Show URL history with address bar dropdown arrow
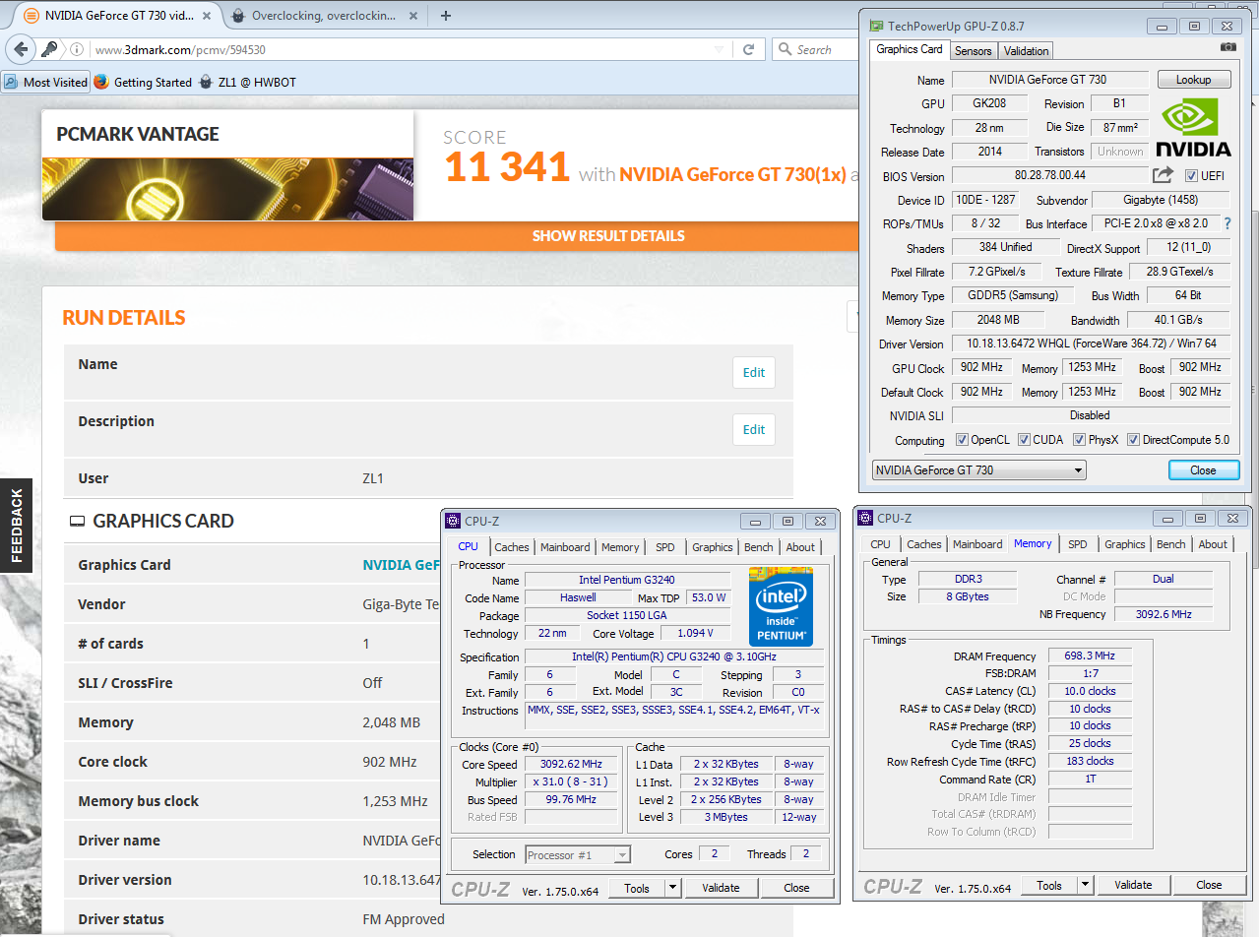 coord(722,49)
